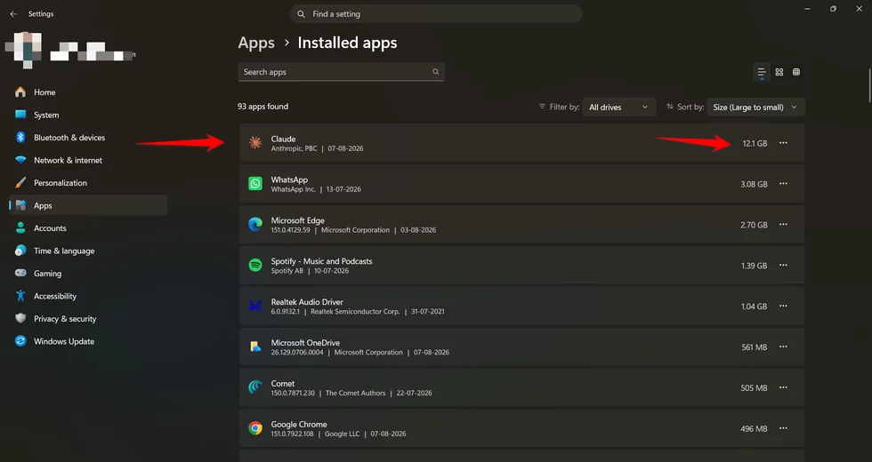The height and width of the screenshot is (462, 872).
Task: Click the magnifier icon in Search apps
Action: pyautogui.click(x=435, y=72)
